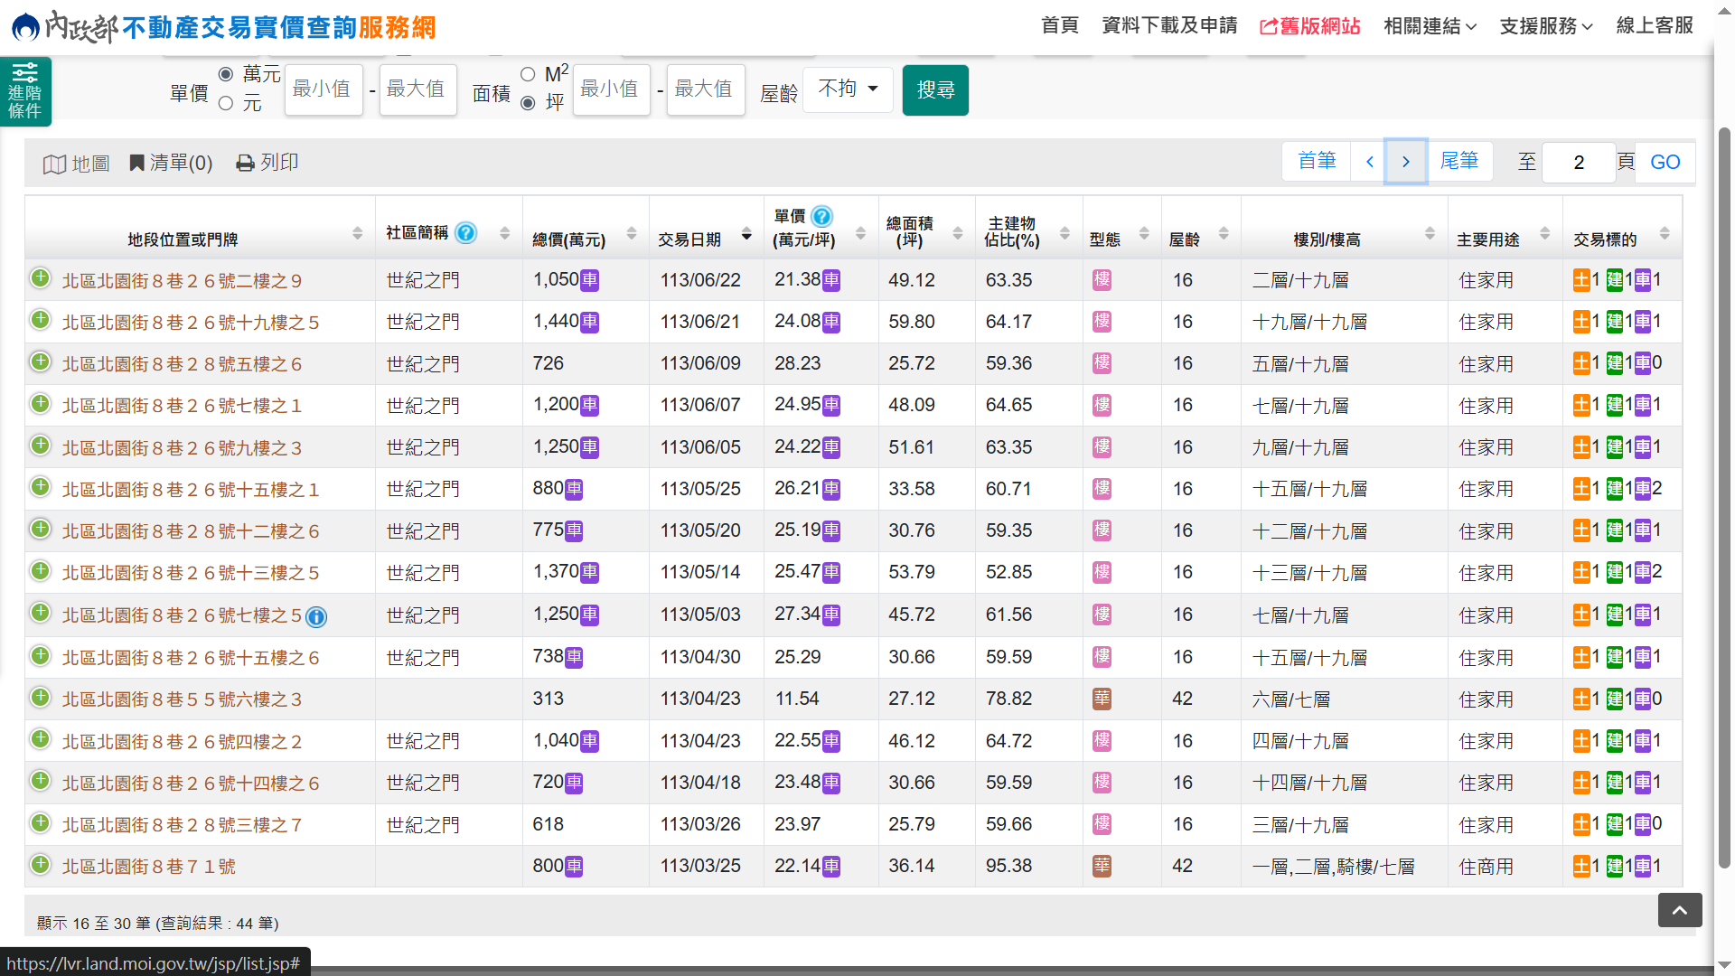The image size is (1735, 976).
Task: Go to next page arrow
Action: [x=1406, y=162]
